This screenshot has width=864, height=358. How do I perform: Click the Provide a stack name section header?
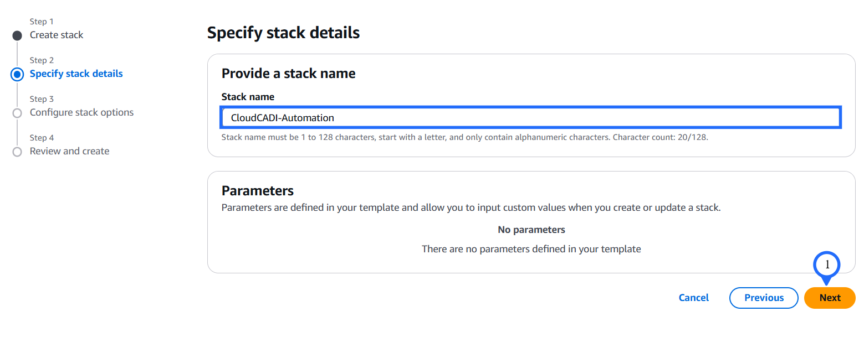[x=288, y=73]
